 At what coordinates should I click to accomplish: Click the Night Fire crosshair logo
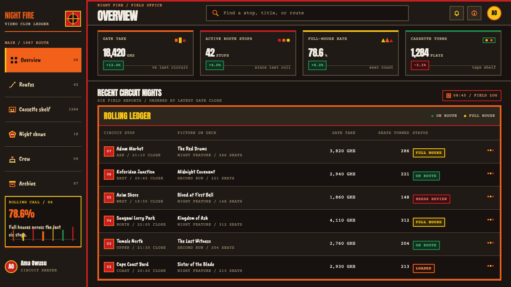73,19
